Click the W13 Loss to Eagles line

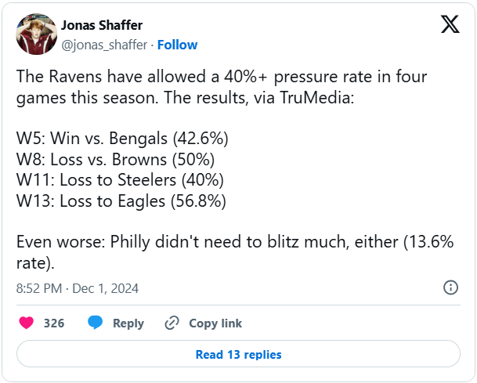coord(121,201)
